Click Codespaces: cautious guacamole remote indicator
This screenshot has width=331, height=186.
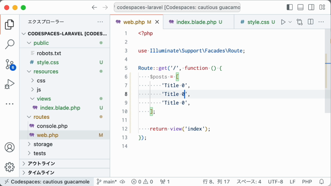47,181
